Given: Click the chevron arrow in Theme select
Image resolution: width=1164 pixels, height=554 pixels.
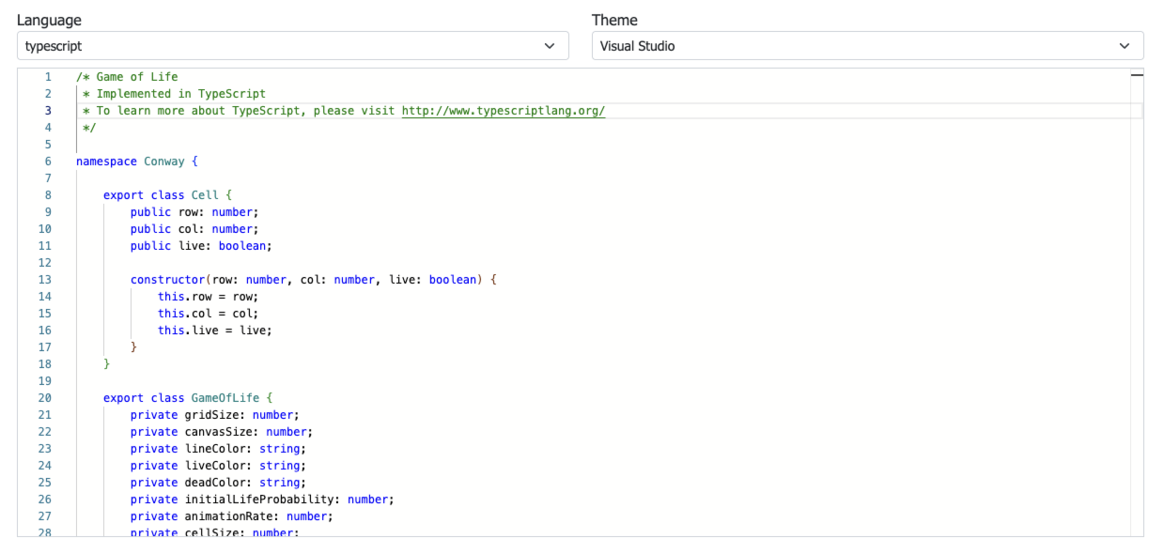Looking at the screenshot, I should (x=1125, y=46).
